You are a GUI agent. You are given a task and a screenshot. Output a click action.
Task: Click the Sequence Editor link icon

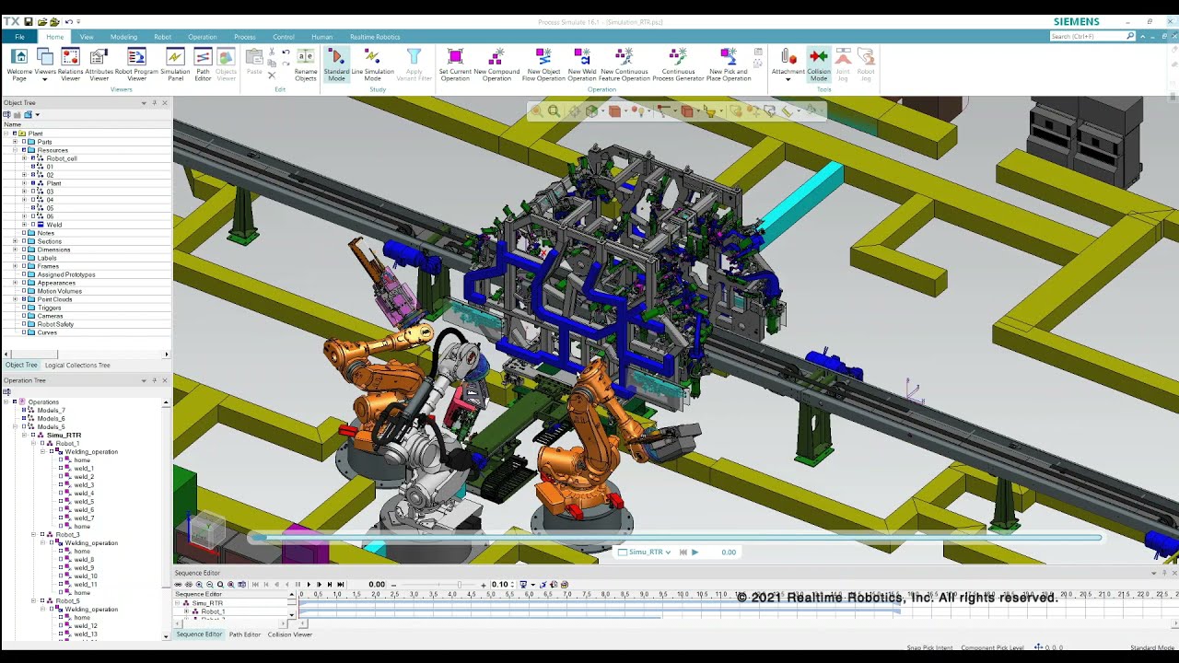click(x=179, y=585)
